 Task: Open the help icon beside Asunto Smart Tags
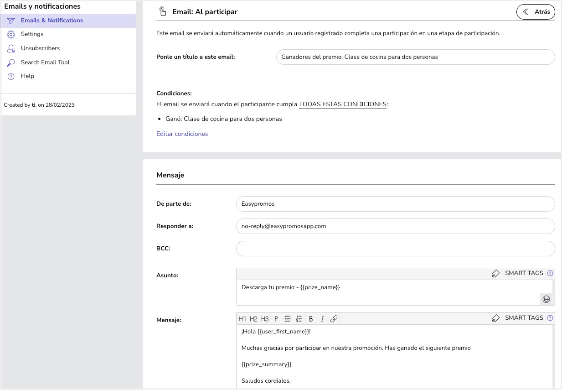click(550, 274)
